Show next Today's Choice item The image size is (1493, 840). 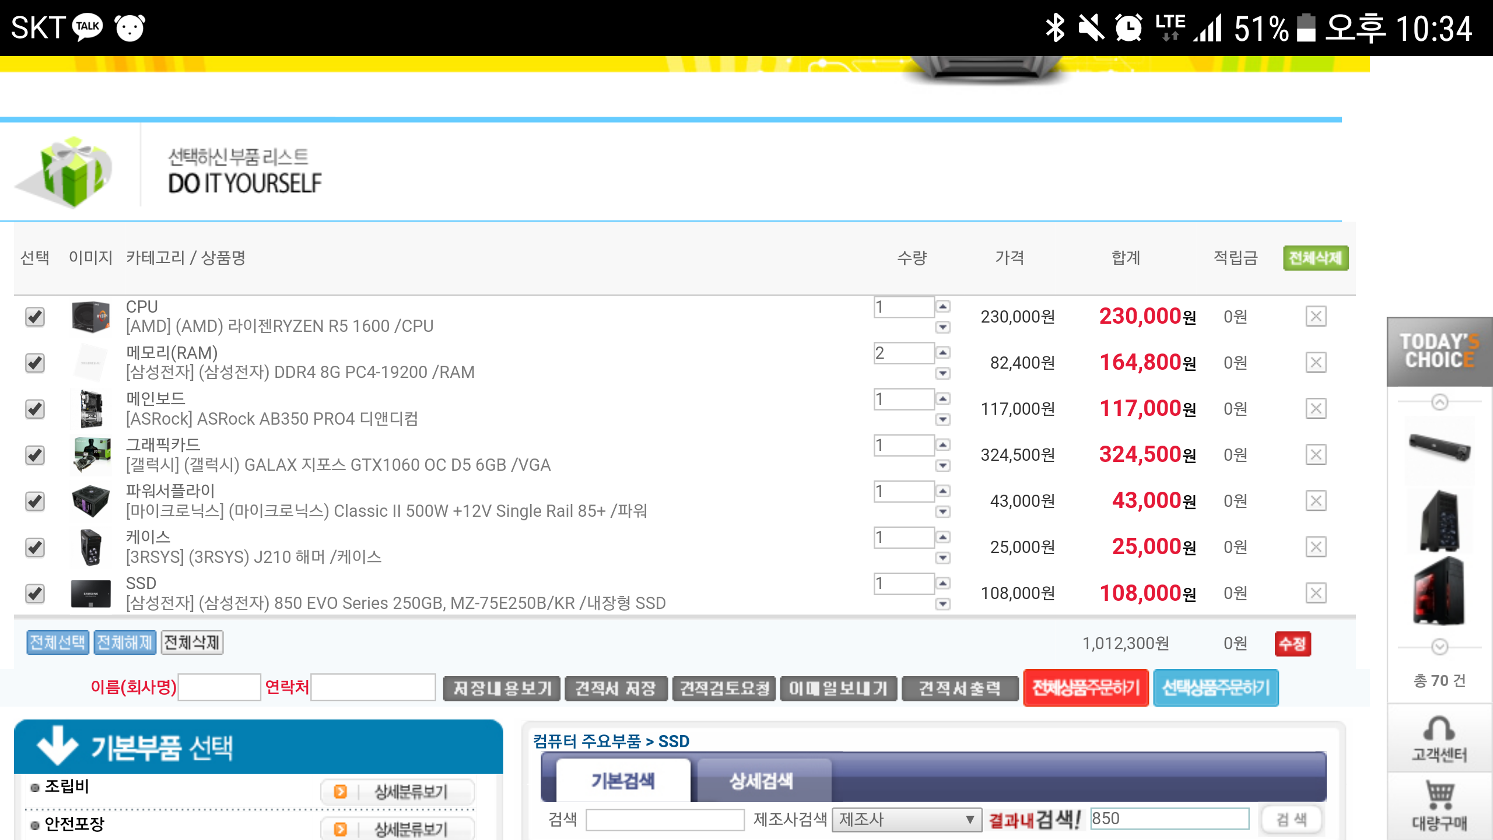1439,646
